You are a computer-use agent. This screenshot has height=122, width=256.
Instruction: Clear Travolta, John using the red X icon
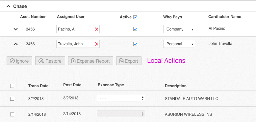click(x=96, y=44)
